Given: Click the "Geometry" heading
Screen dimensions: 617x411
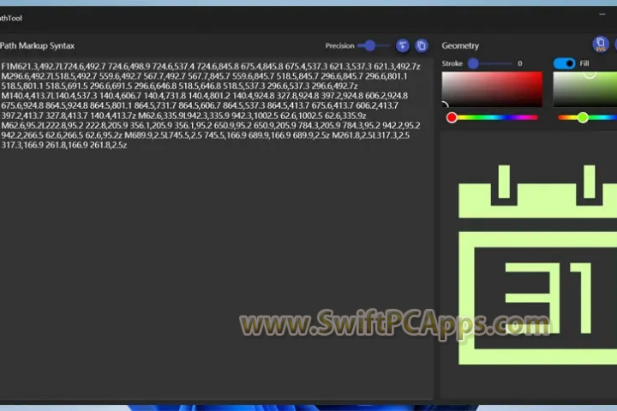Looking at the screenshot, I should click(460, 45).
